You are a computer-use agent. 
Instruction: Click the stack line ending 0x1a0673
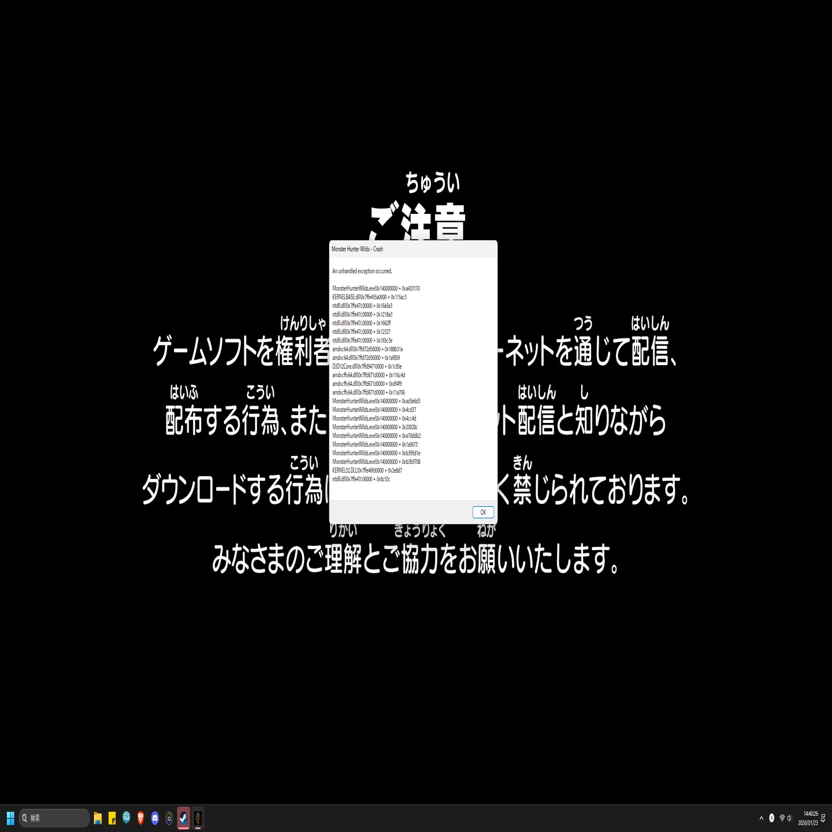click(x=375, y=444)
